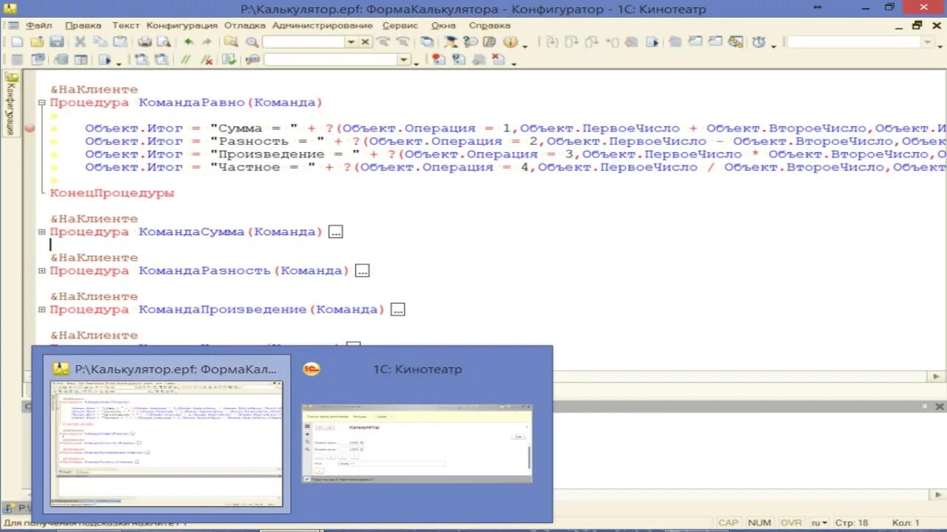The height and width of the screenshot is (532, 947).
Task: Click the Open file folder icon
Action: [37, 42]
